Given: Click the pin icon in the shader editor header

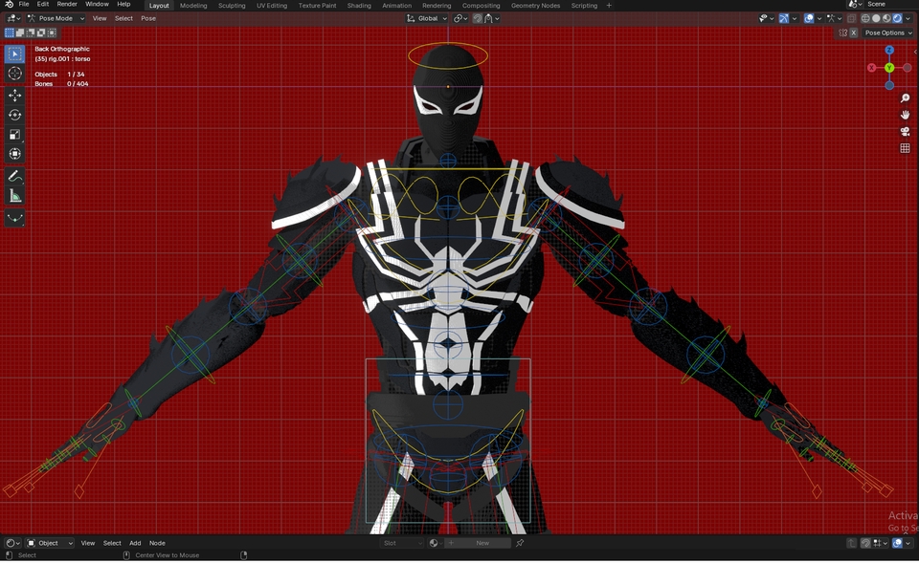Looking at the screenshot, I should point(520,543).
